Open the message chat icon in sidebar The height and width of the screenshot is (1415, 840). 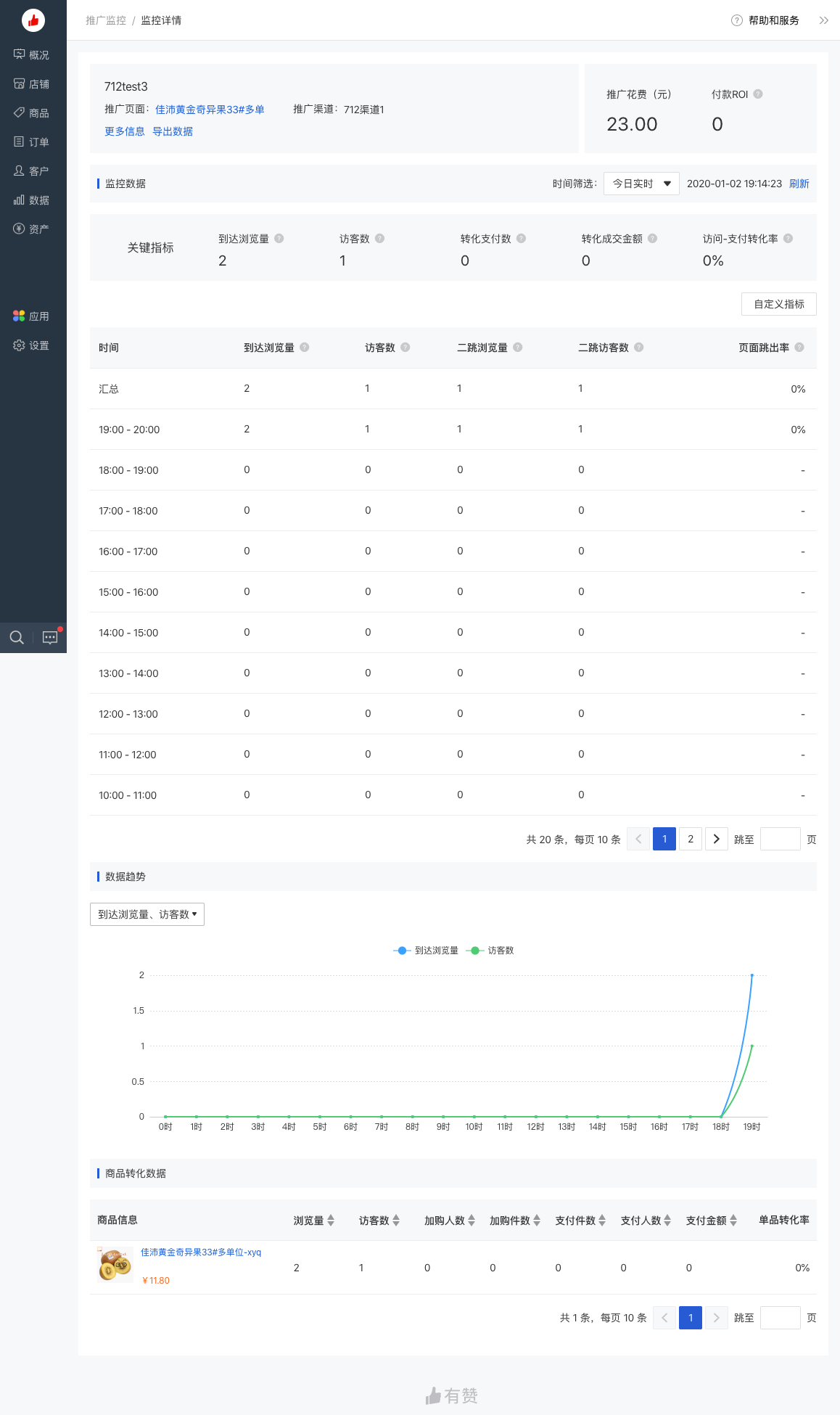pos(50,638)
